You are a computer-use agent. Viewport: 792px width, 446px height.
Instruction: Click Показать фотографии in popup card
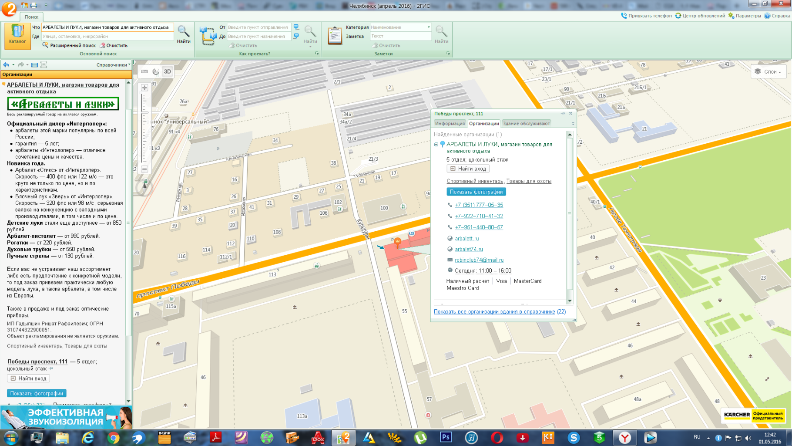coord(476,192)
